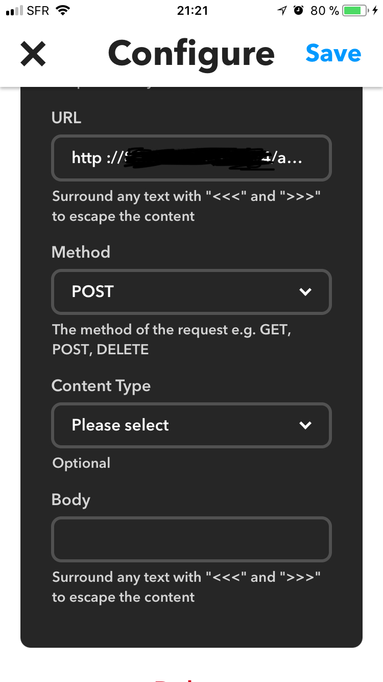Tap the URL field label
Image resolution: width=383 pixels, height=682 pixels.
click(x=66, y=118)
